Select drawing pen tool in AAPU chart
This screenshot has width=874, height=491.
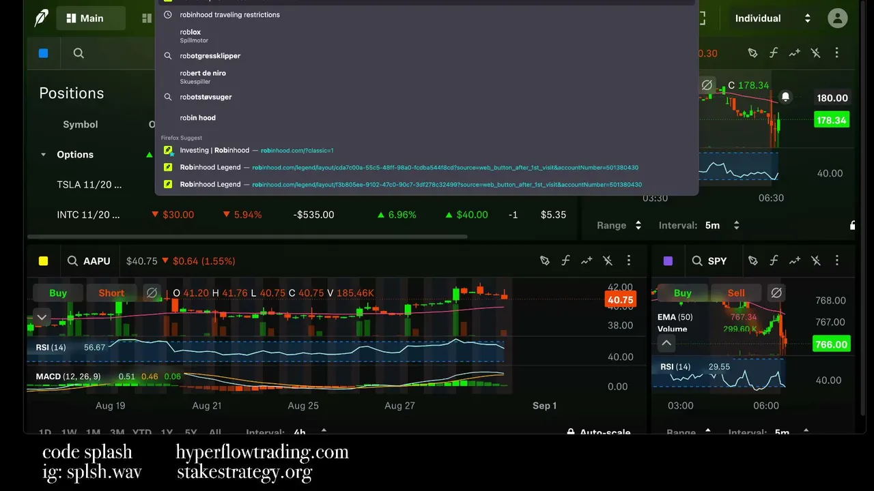545,261
